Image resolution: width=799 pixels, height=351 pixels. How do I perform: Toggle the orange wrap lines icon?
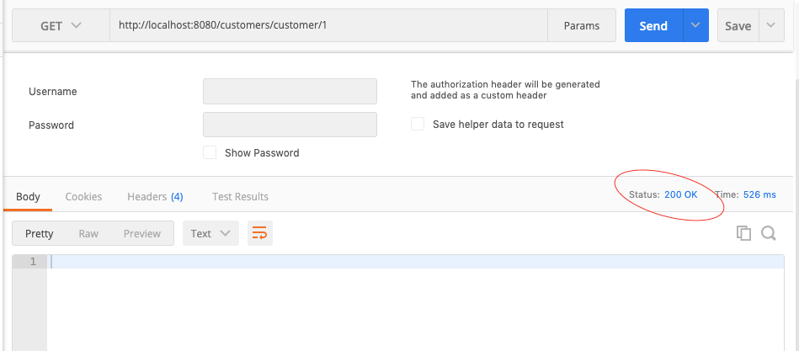point(260,233)
